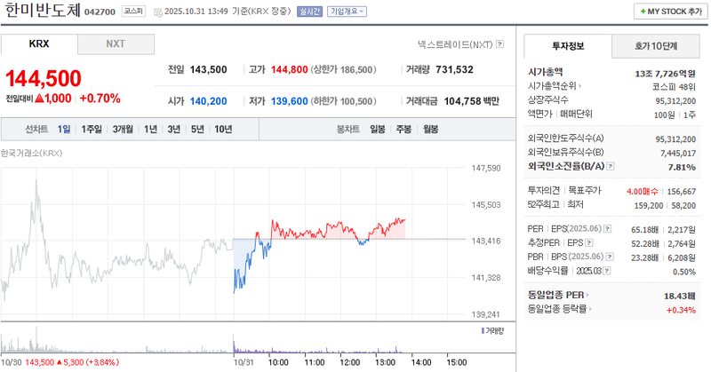Click the 실시간 real-time button
711x372 pixels.
[309, 12]
